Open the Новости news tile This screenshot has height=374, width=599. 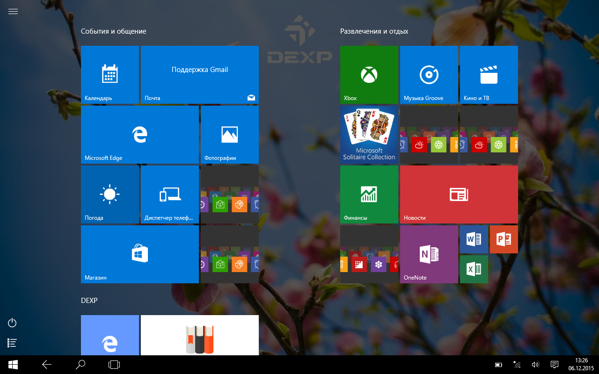point(459,194)
